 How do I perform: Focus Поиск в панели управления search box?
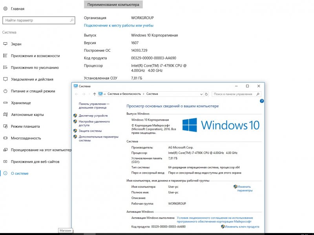[x=236, y=94]
